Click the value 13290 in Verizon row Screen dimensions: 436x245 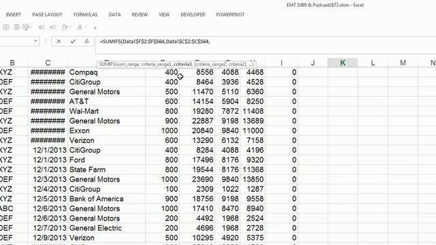pyautogui.click(x=197, y=140)
